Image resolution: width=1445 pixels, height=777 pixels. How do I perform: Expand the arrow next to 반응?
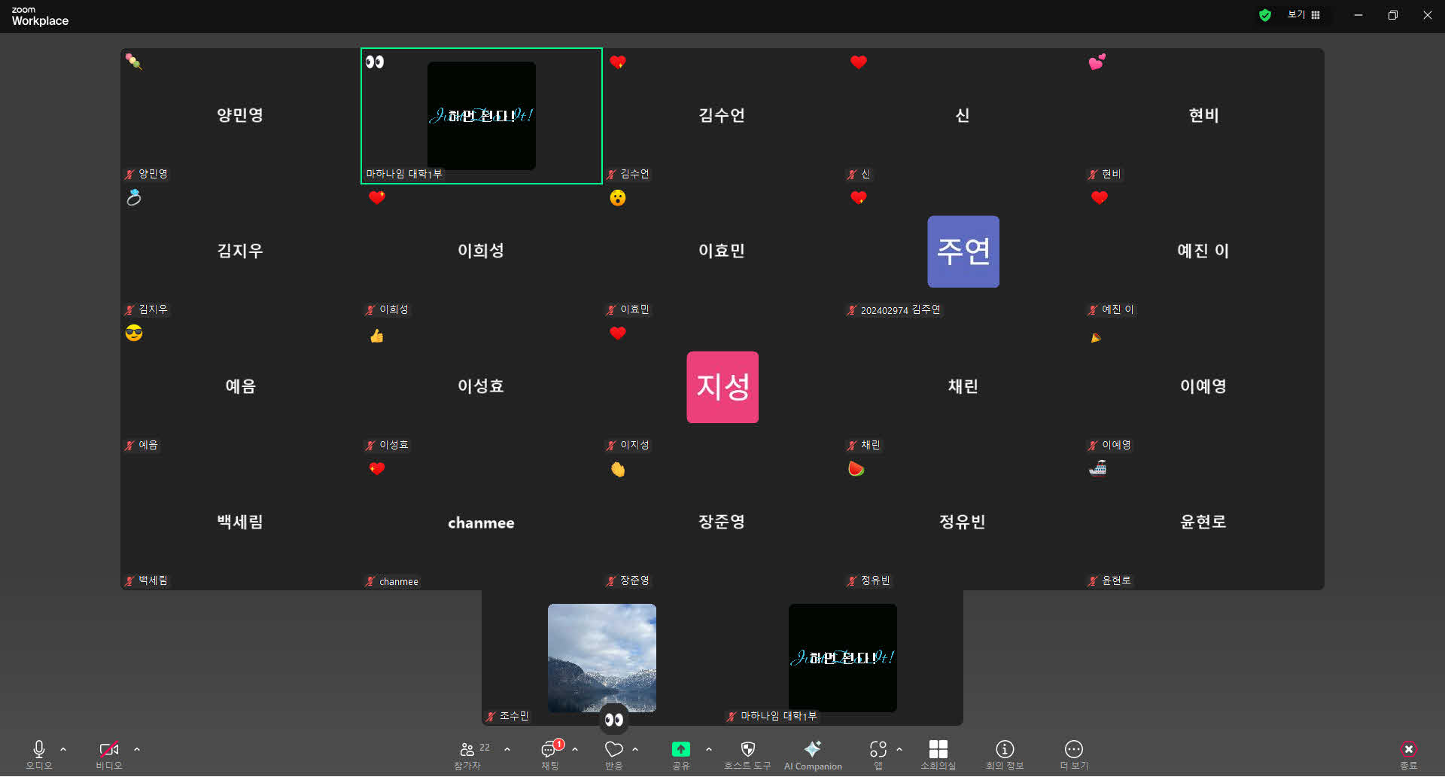(635, 749)
